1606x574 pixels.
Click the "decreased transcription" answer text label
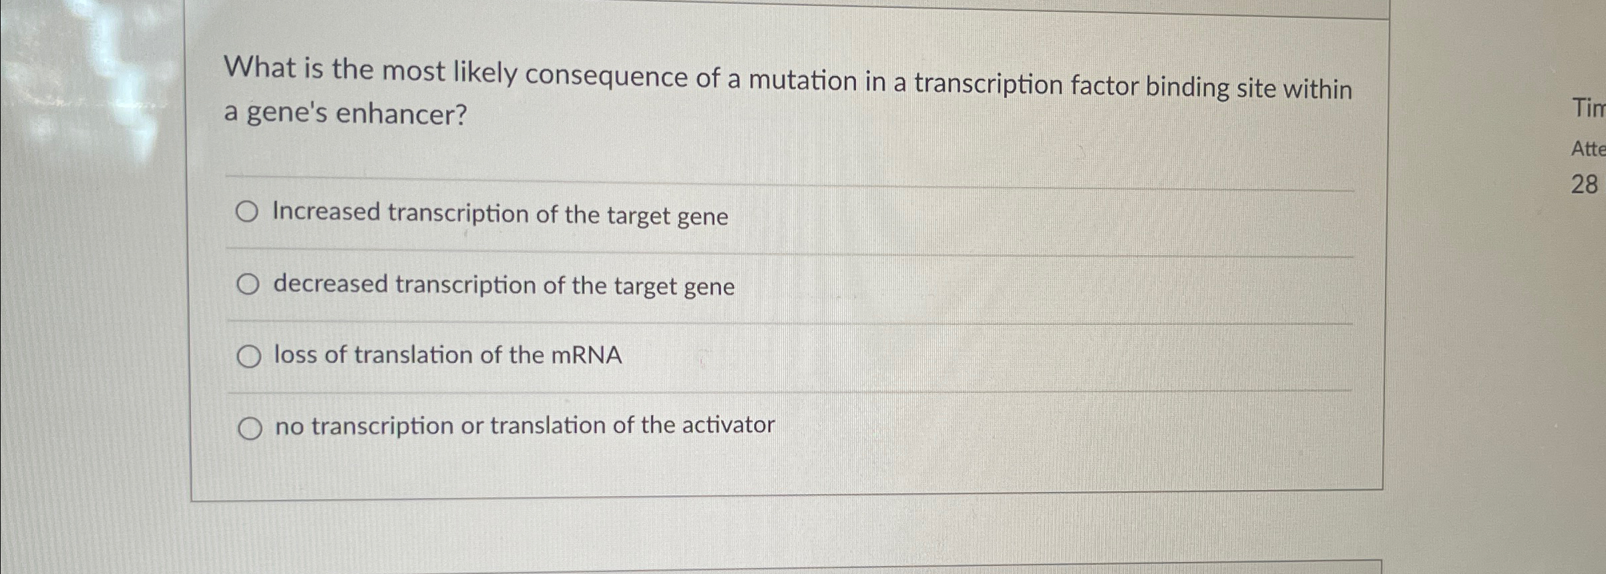tap(504, 286)
